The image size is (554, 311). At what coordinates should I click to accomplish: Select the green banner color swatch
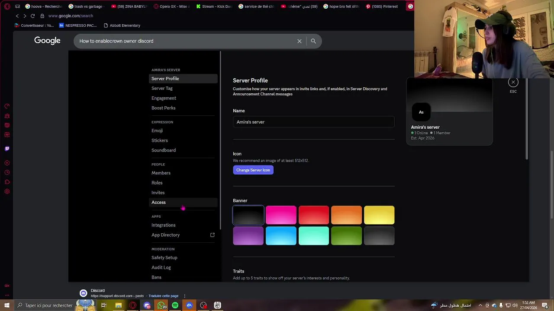346,236
